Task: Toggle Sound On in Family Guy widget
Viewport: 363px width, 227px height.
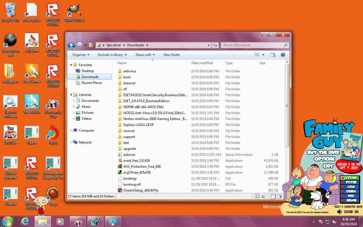Action: (348, 212)
